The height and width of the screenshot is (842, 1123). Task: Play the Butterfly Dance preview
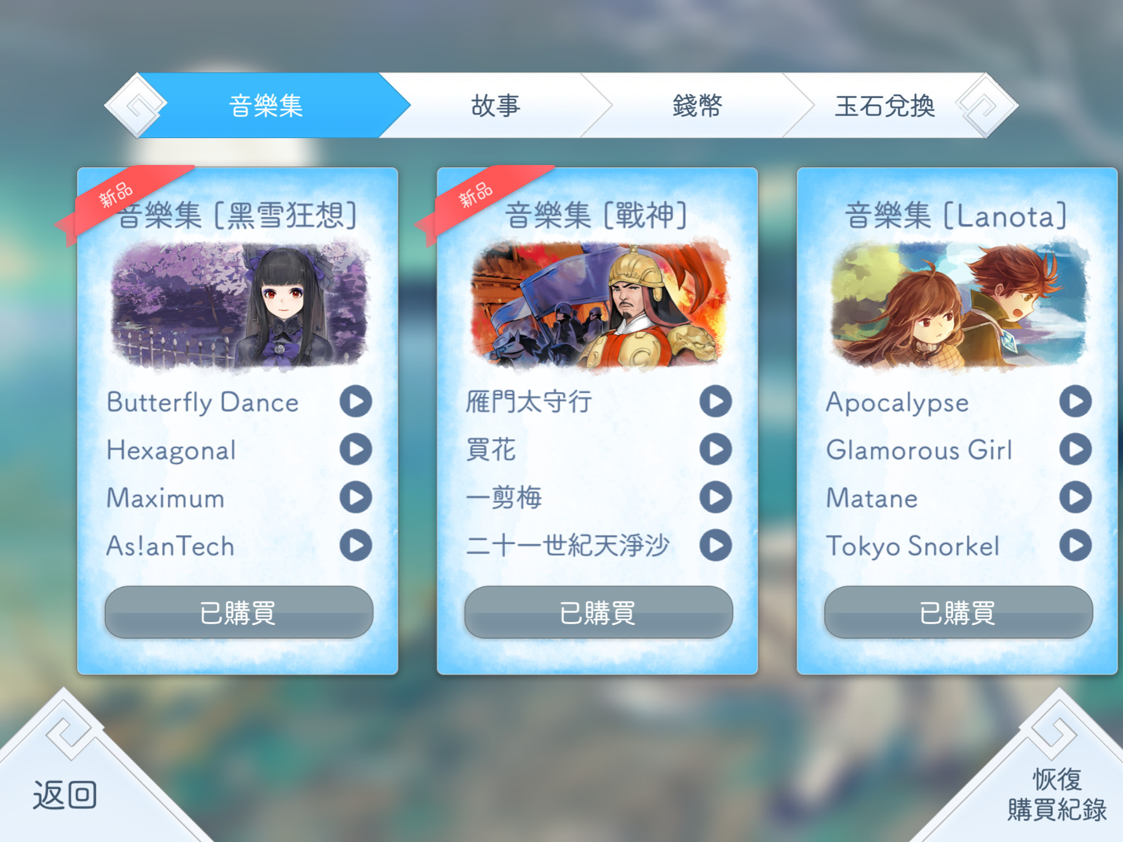point(356,402)
